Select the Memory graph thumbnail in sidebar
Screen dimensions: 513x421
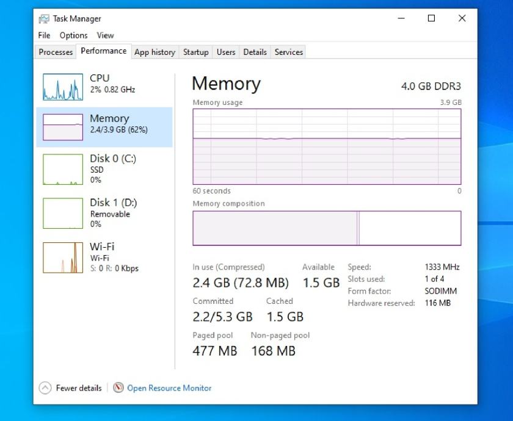click(x=63, y=127)
